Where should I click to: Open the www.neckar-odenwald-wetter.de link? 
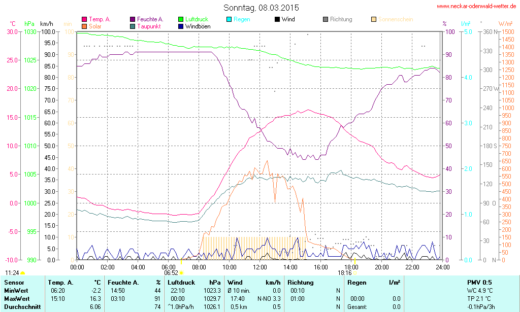coord(477,7)
